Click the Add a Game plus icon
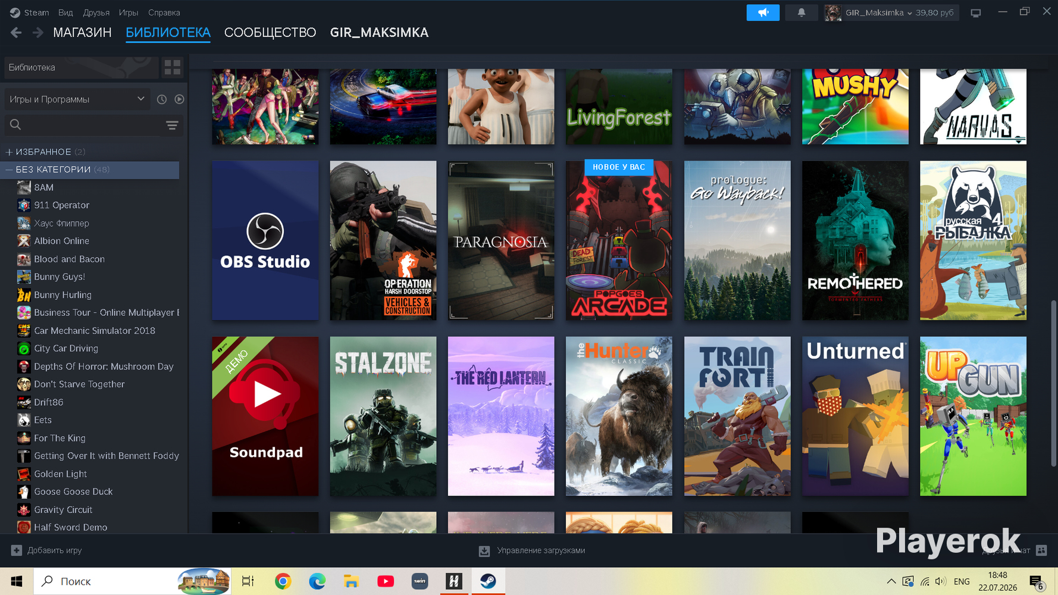This screenshot has height=595, width=1058. pos(17,550)
